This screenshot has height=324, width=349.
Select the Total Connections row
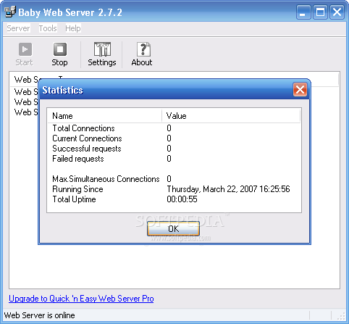(x=174, y=128)
